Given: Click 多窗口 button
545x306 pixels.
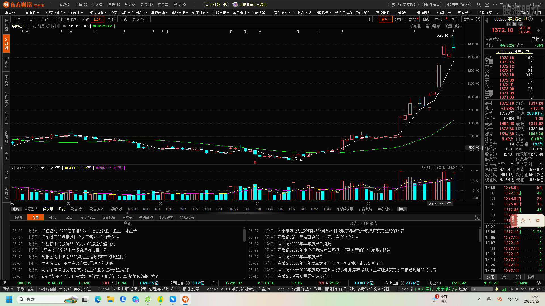Looking at the screenshot, I should coord(431,5).
